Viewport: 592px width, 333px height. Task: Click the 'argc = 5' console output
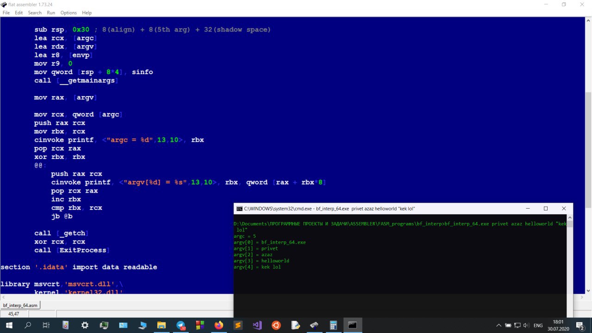(245, 236)
